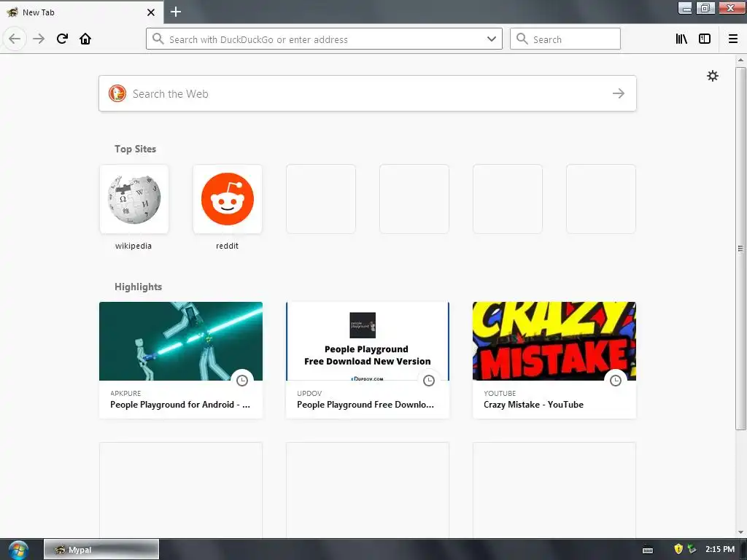Click the history clock icon on the YouTube card
Screen dimensions: 747x560
616,380
